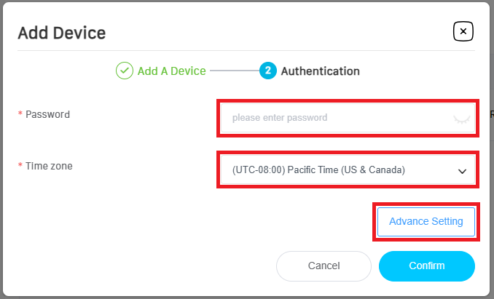
Task: Click the Time zone field label
Action: (x=49, y=166)
